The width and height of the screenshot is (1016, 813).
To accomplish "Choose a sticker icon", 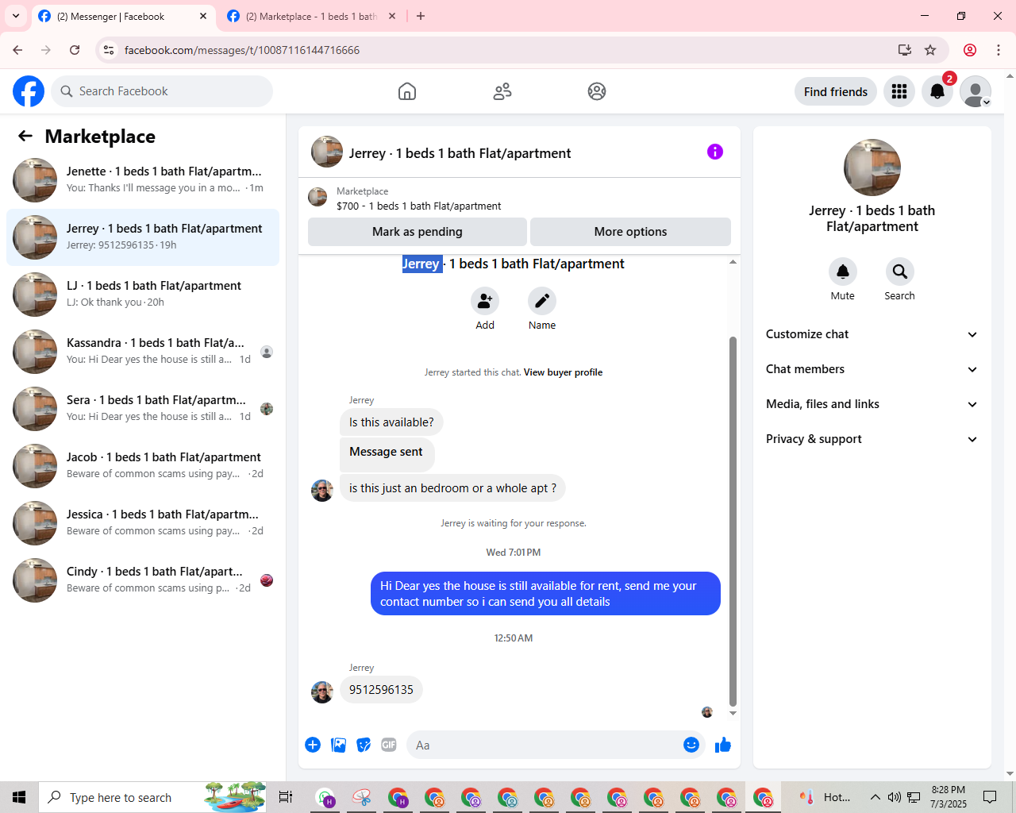I will 364,745.
